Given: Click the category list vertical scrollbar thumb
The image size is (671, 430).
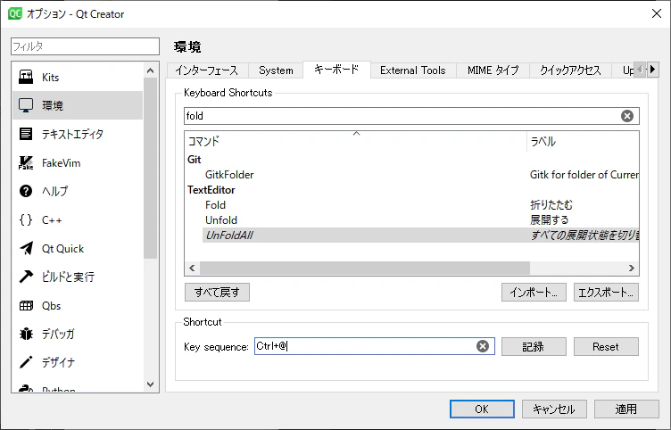Looking at the screenshot, I should click(150, 168).
